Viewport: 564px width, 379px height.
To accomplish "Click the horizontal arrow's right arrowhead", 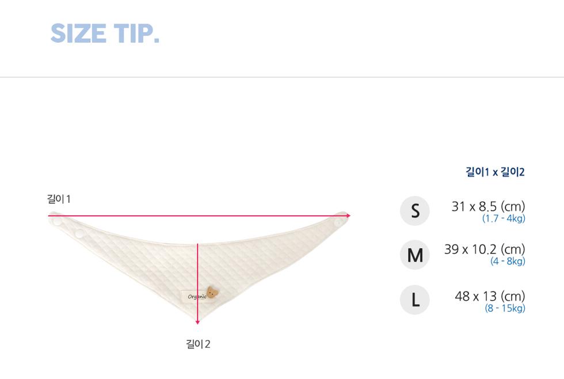I will point(348,215).
